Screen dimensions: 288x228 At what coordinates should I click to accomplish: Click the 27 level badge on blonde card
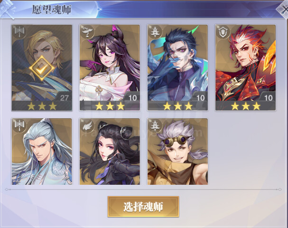(x=64, y=98)
